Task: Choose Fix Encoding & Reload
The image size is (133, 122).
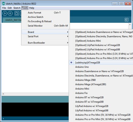Action: pos(45,21)
